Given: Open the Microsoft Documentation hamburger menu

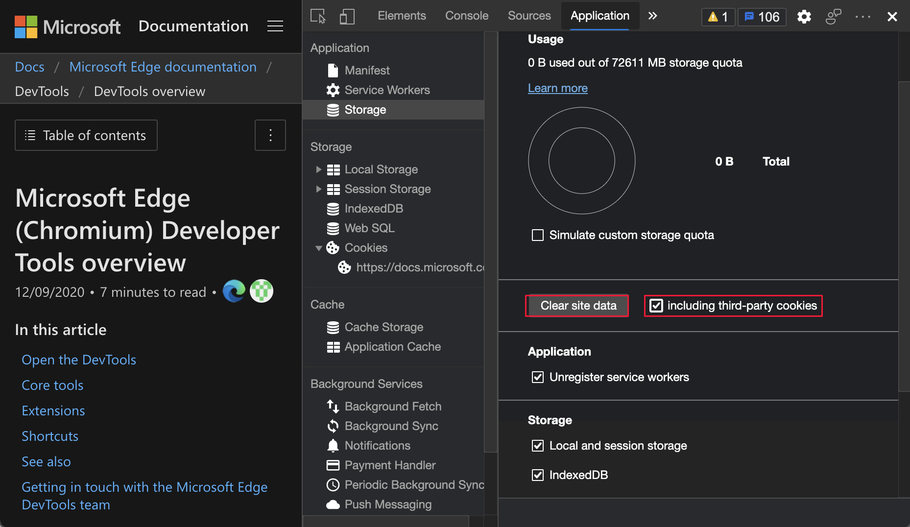Looking at the screenshot, I should click(275, 26).
